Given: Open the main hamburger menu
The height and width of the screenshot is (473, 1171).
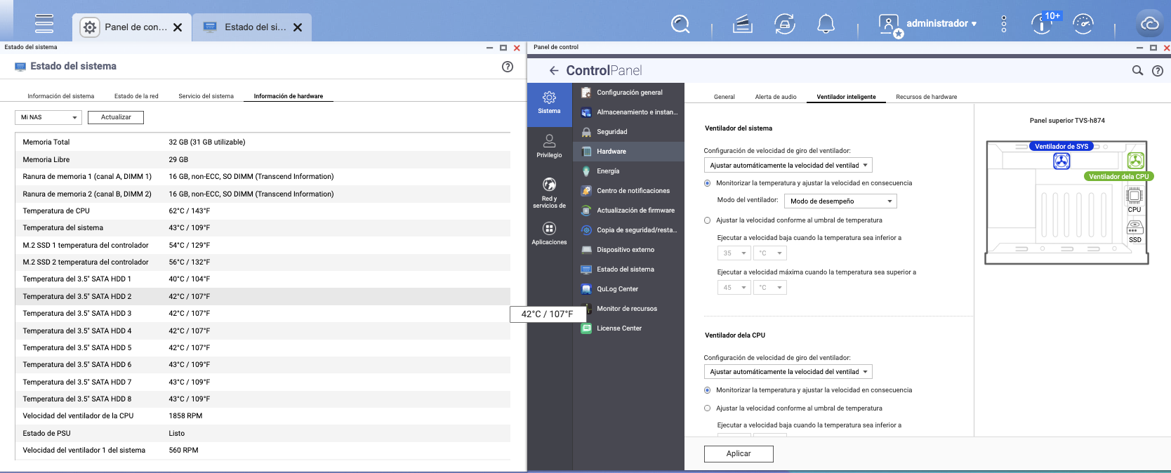Looking at the screenshot, I should pos(44,23).
